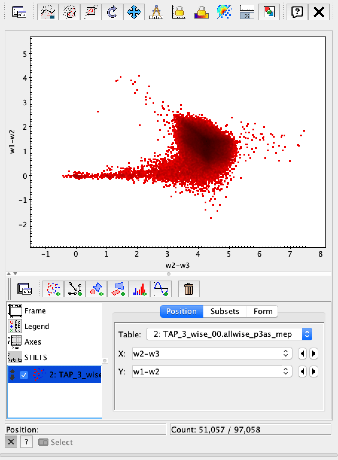The image size is (338, 460).
Task: Rescale the plot to fit all data
Action: point(134,12)
